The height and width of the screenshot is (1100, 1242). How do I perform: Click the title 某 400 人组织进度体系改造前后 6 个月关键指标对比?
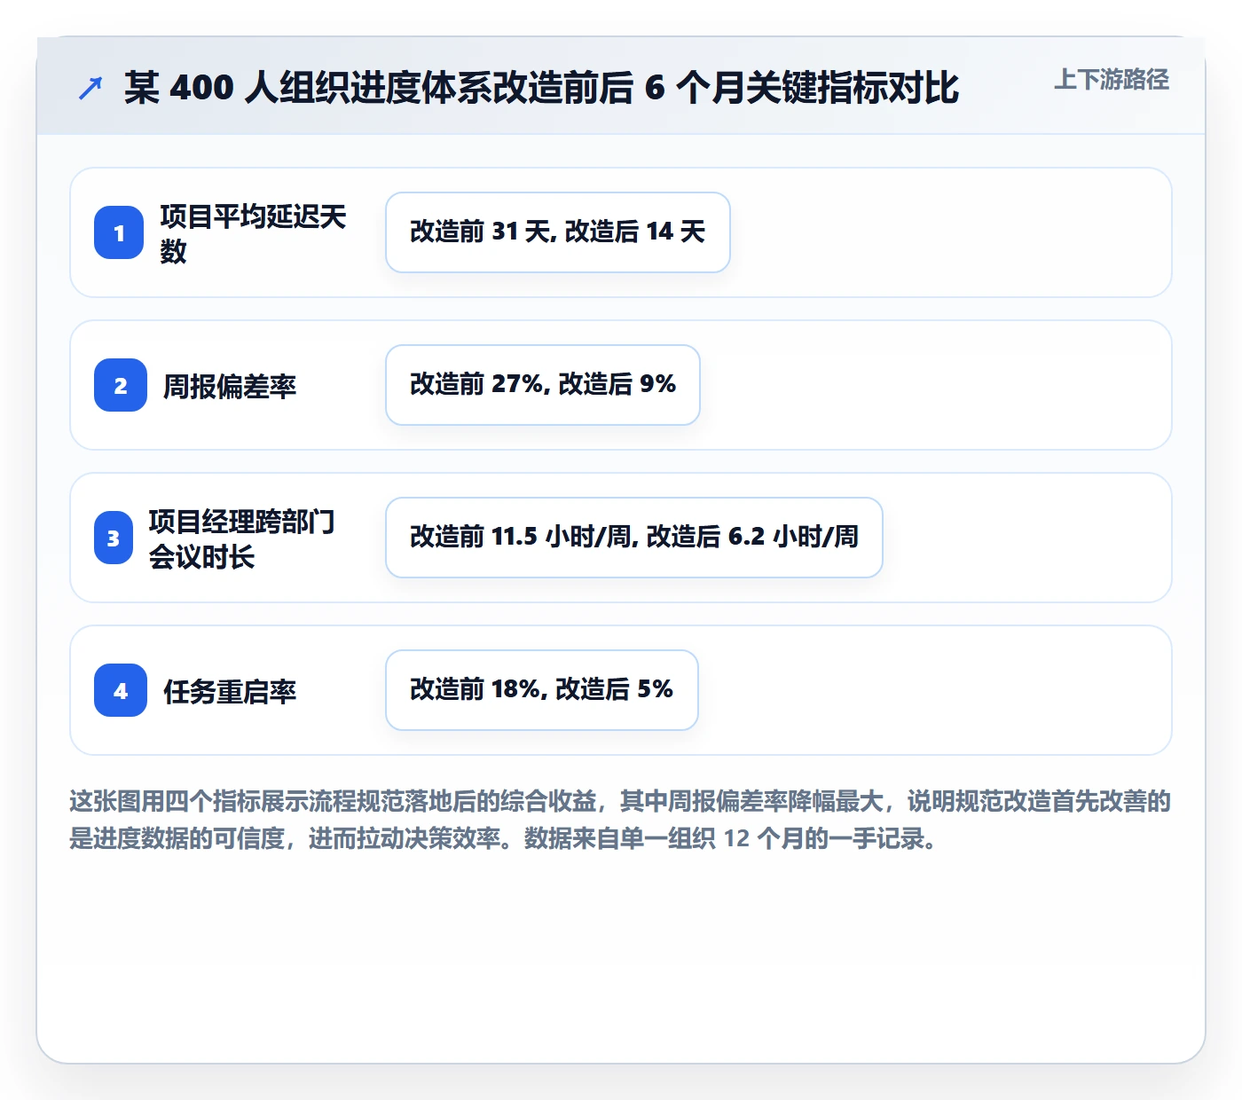coord(541,87)
